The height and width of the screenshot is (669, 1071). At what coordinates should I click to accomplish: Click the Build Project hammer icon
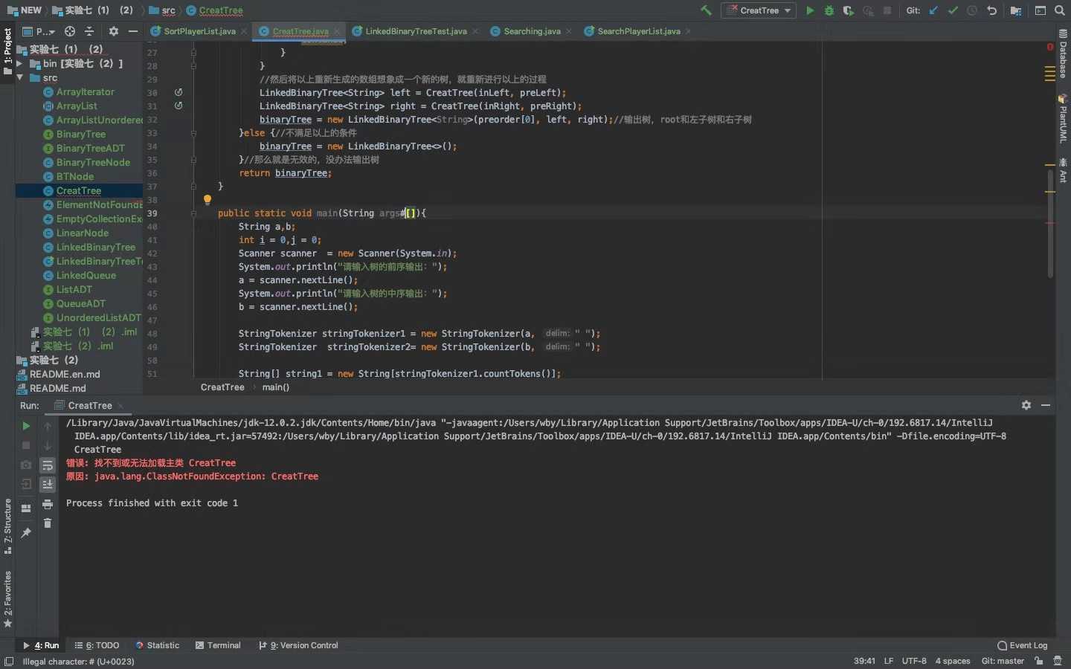coord(707,10)
